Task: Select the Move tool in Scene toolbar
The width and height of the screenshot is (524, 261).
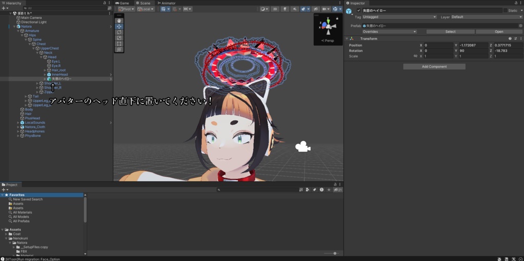Action: pos(119,27)
